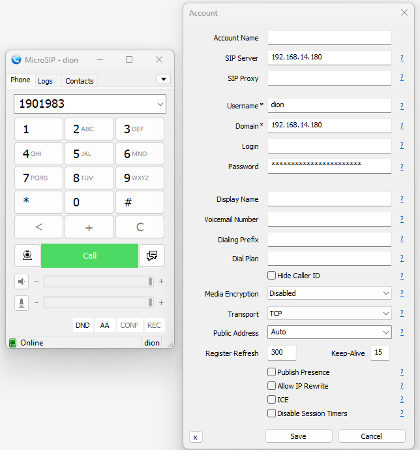Check the Publish Presence option
420x450 pixels.
pyautogui.click(x=272, y=372)
